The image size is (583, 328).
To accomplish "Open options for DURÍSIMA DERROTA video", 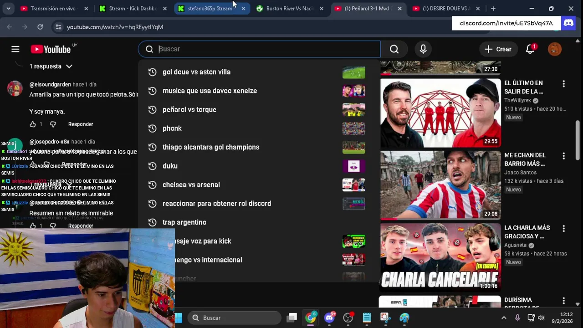I will pyautogui.click(x=563, y=301).
